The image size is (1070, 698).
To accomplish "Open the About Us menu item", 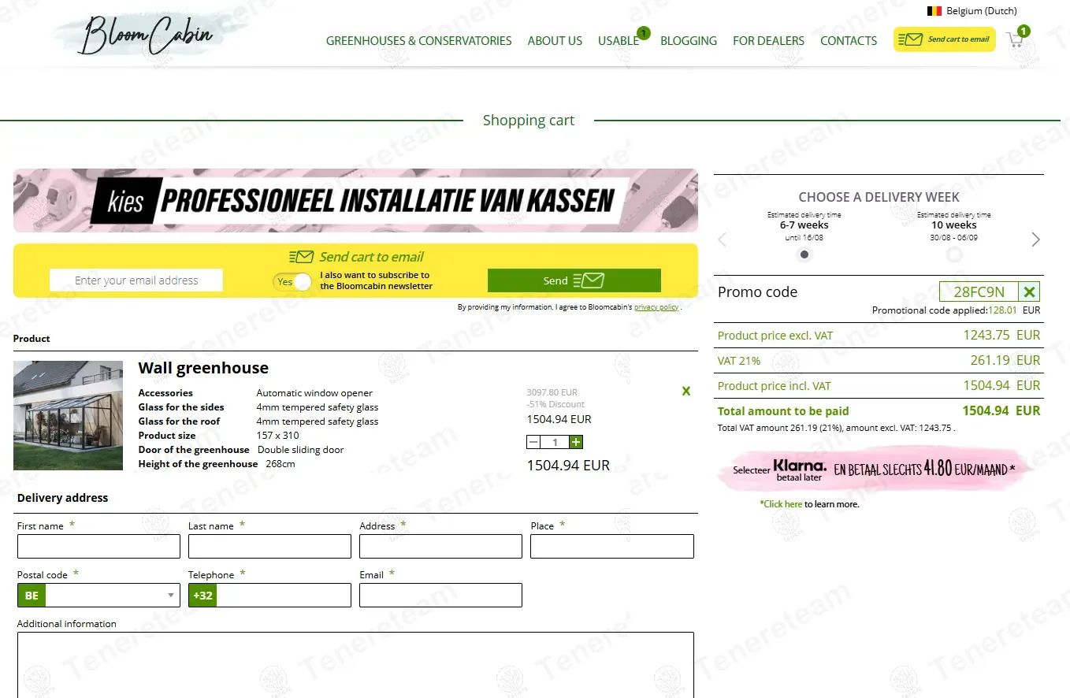I will (555, 41).
